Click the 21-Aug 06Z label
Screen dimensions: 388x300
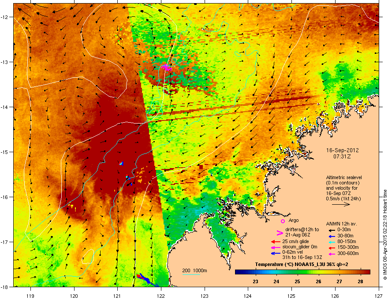coord(298,235)
